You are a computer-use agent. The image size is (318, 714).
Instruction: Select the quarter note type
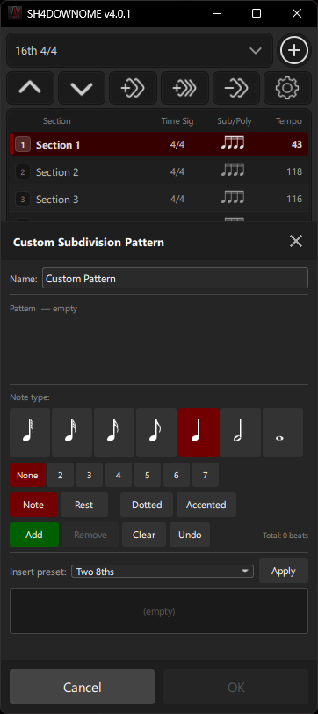coord(199,433)
